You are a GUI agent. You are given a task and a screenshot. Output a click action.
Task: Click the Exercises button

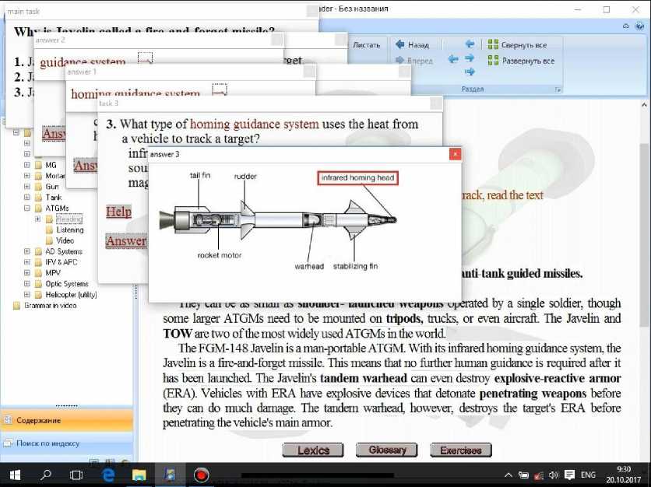click(461, 450)
